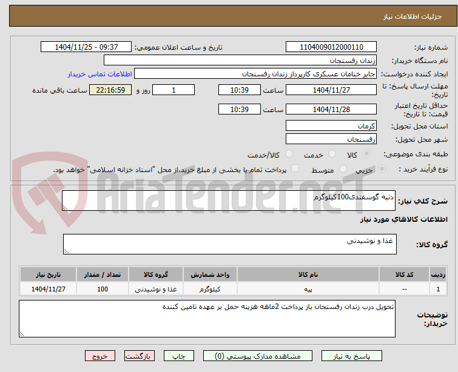Viewport: 458px width, 372px height.
Task: Click the remaining time field 22:16:59
Action: (x=110, y=90)
